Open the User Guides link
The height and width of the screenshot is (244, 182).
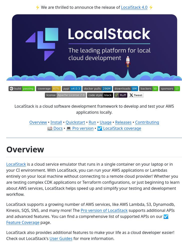(x=61, y=238)
